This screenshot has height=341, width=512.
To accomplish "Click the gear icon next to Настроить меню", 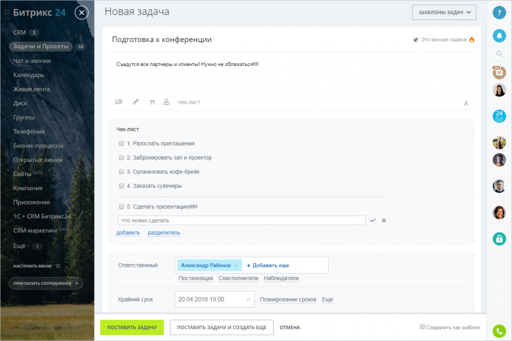I will 58,266.
